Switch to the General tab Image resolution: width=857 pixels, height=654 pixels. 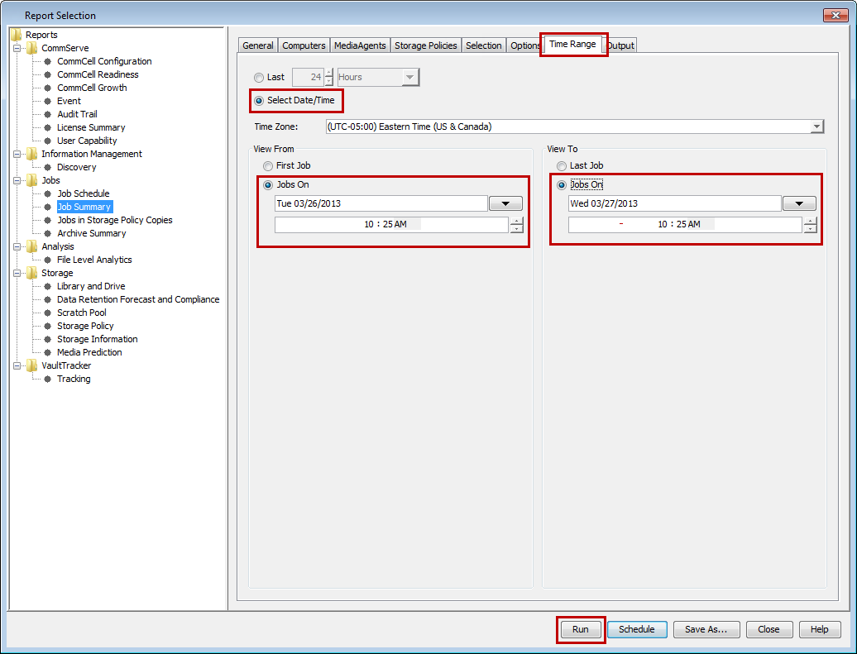(258, 45)
